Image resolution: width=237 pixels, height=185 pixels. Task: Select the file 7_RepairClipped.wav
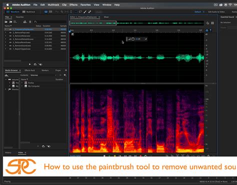coord(35,49)
